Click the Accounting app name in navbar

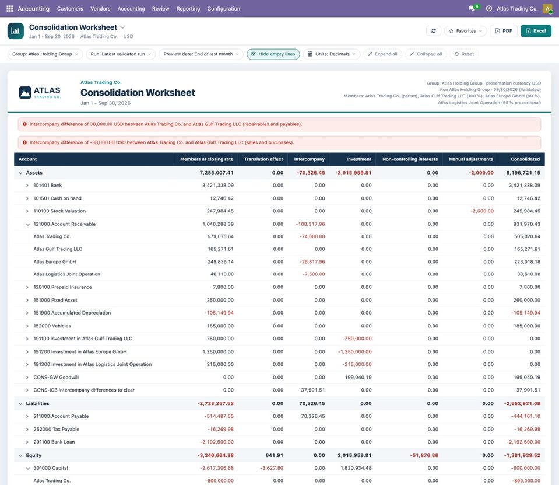tap(33, 9)
